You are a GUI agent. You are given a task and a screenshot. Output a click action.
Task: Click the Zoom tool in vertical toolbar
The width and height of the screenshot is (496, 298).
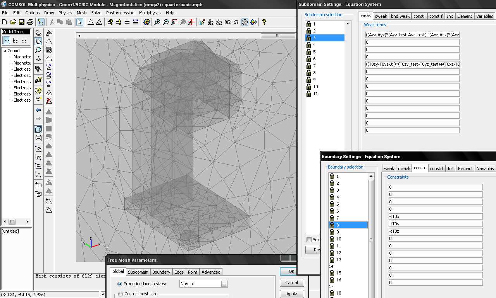click(x=38, y=50)
